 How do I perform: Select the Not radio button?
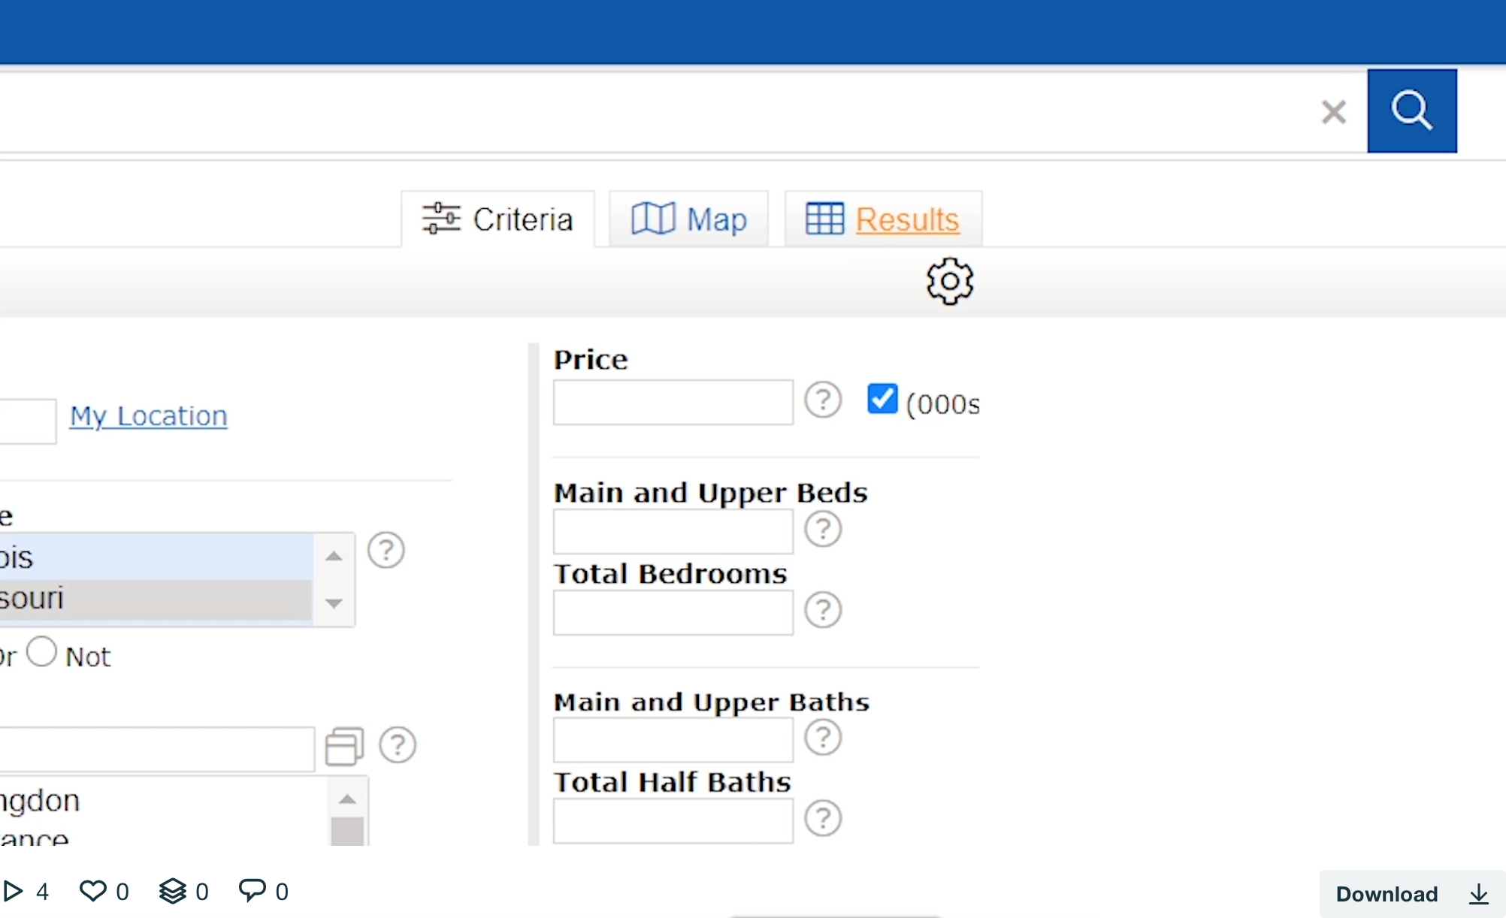tap(42, 652)
